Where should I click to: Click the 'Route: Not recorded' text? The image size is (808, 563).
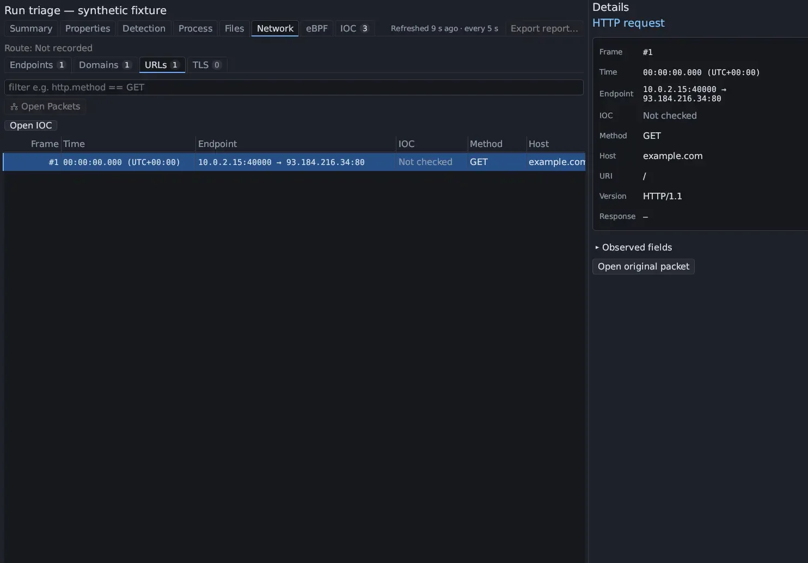point(48,48)
